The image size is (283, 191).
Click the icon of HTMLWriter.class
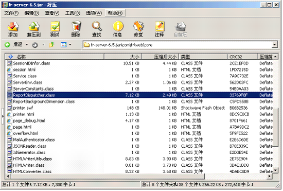coord(10,165)
